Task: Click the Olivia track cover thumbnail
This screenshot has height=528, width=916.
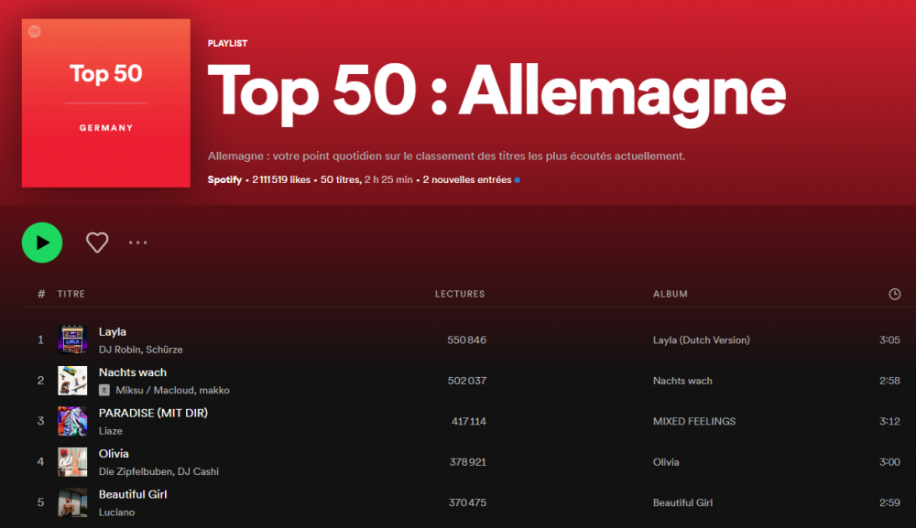Action: 72,462
